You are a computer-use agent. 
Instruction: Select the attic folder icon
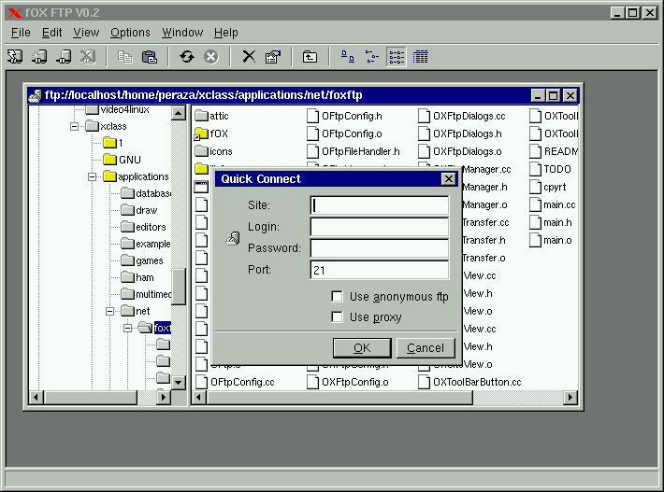202,116
